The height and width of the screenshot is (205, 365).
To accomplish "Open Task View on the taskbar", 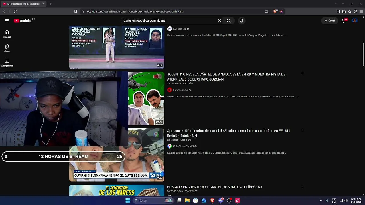I will (x=179, y=200).
